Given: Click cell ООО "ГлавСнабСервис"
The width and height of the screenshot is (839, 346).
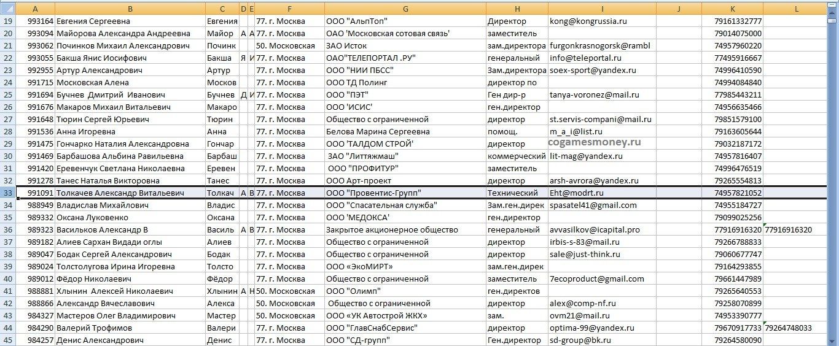Looking at the screenshot, I should (405, 328).
